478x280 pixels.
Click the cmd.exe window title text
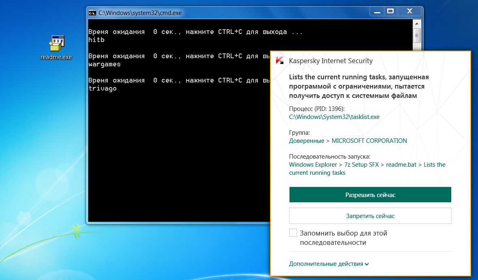tap(140, 13)
